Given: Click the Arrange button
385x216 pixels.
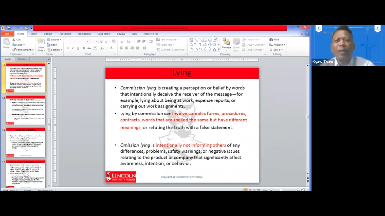Looking at the screenshot, I should coord(226,44).
